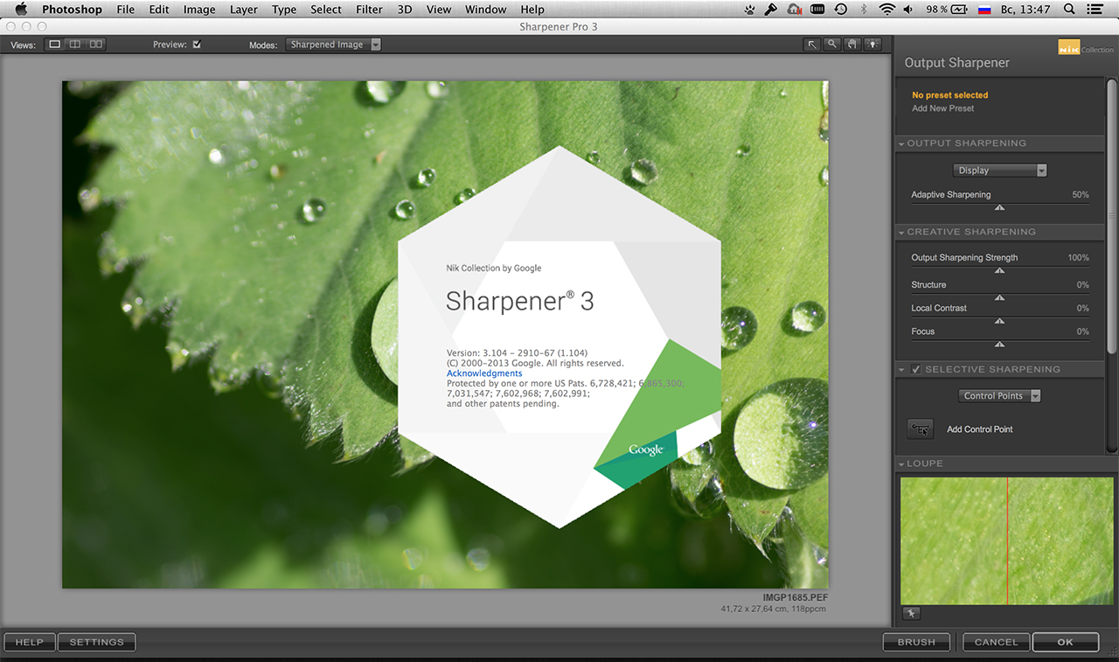
Task: Click the Focus slider handle
Action: pos(999,344)
